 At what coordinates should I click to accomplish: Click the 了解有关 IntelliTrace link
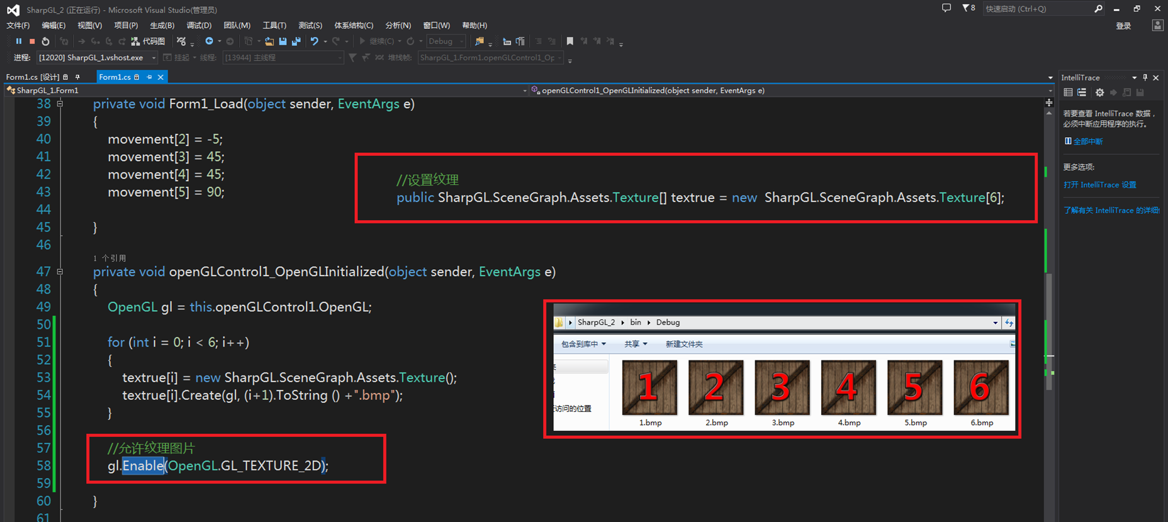1111,210
